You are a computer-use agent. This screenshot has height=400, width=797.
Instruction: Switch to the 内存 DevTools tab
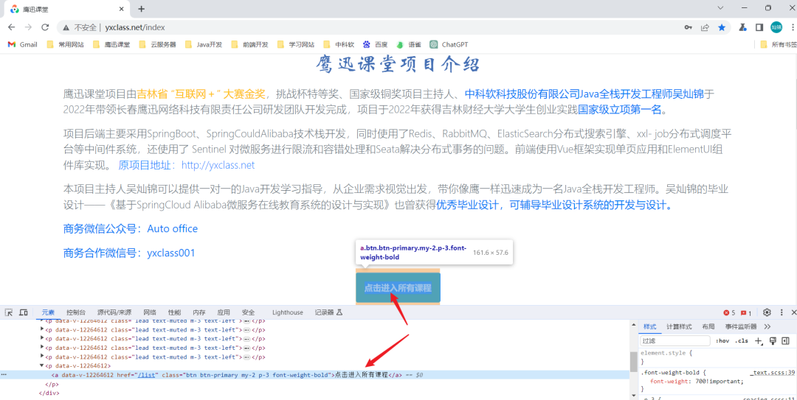[x=199, y=312]
